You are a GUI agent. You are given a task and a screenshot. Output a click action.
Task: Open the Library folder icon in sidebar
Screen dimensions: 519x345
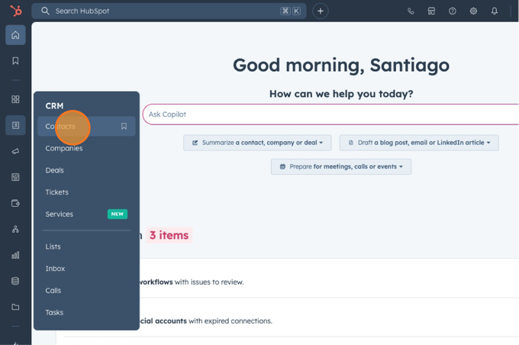click(x=15, y=307)
